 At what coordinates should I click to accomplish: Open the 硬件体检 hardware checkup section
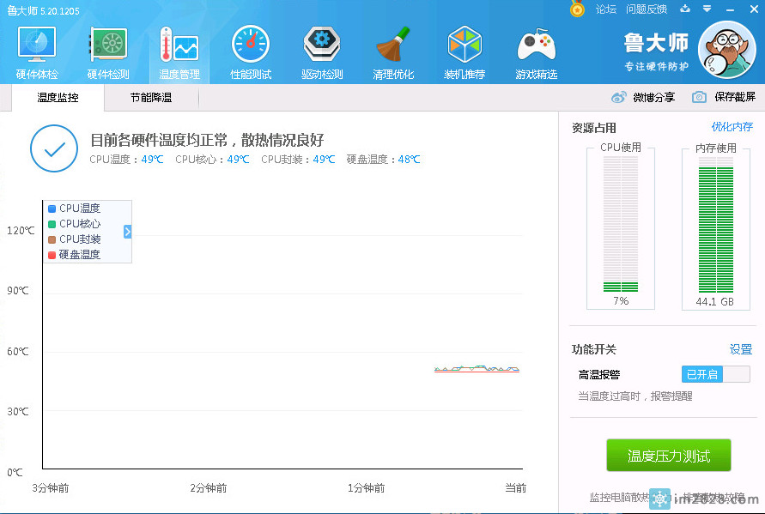coord(37,52)
